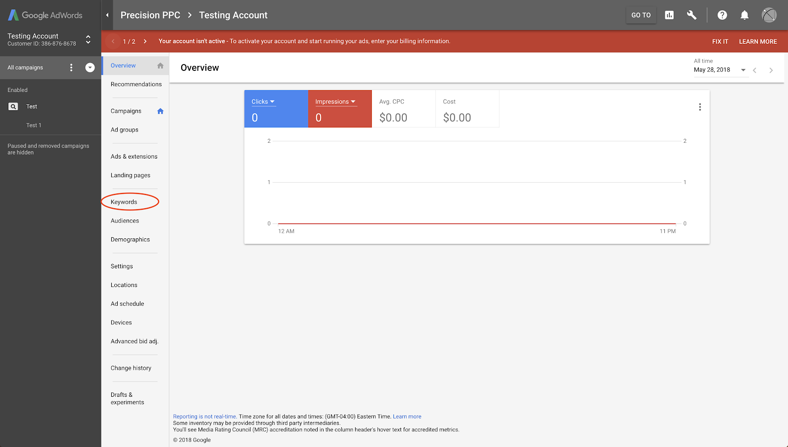The height and width of the screenshot is (447, 788).
Task: Click Paused and removed campaigns are hidden text
Action: tap(48, 149)
